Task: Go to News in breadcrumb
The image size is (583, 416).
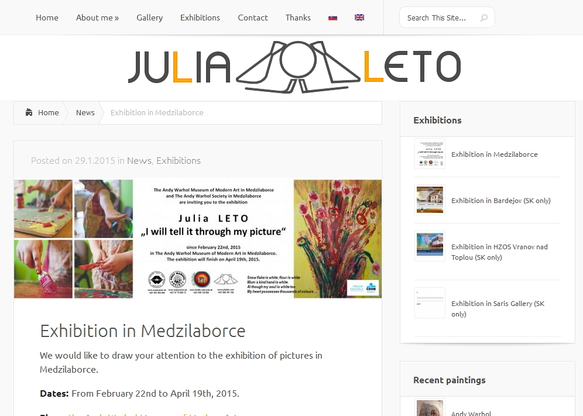Action: [x=85, y=112]
